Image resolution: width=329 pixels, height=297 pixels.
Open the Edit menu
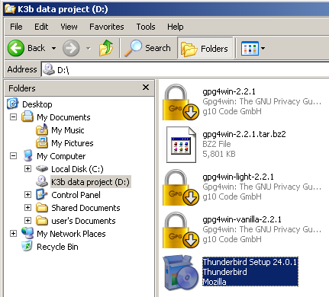(41, 27)
